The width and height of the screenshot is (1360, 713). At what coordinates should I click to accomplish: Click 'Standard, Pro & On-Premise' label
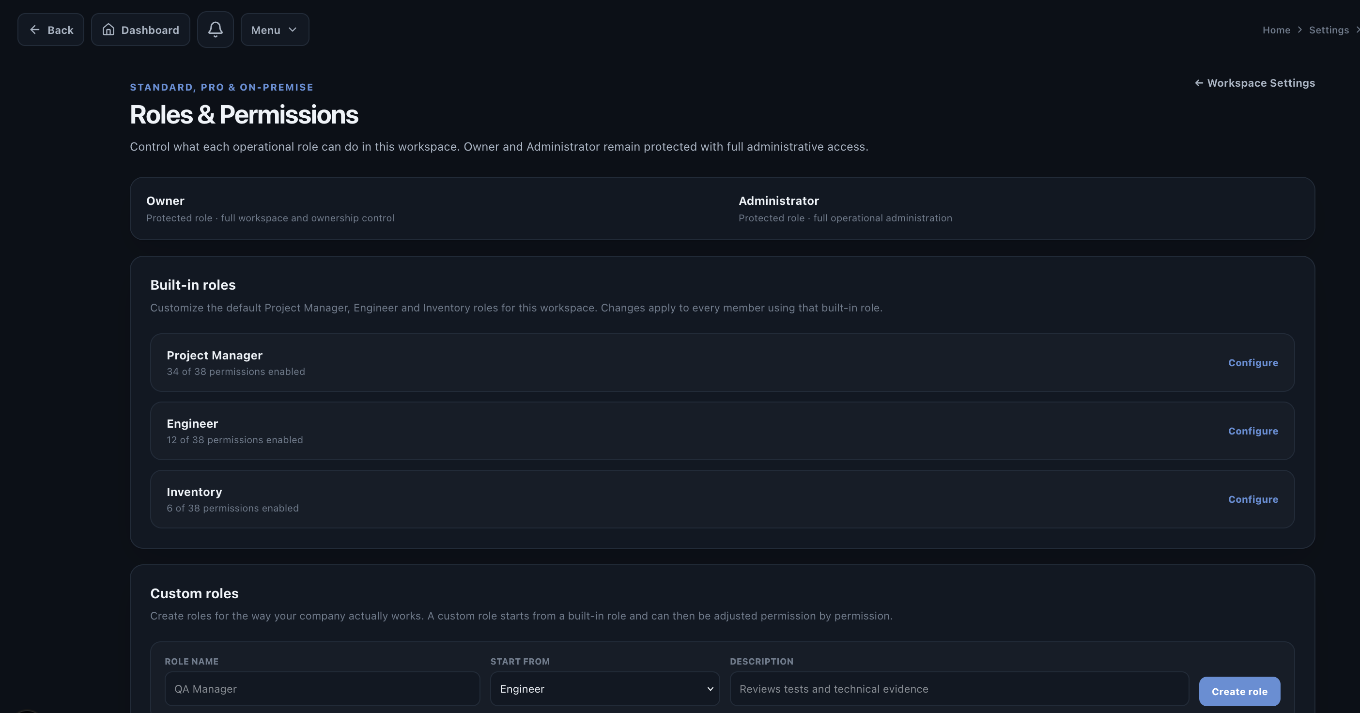[222, 87]
